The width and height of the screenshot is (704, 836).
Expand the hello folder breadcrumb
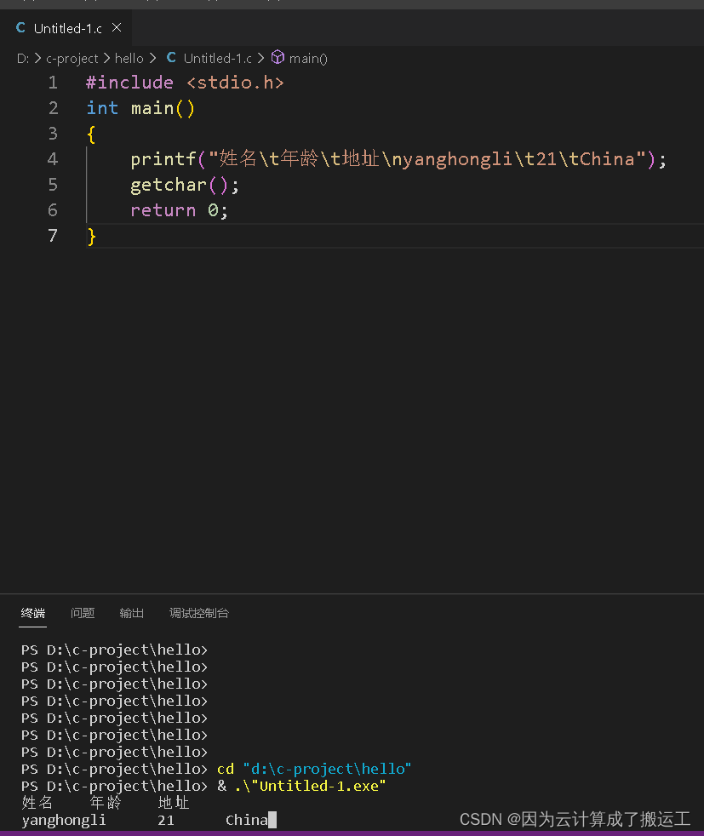click(129, 58)
